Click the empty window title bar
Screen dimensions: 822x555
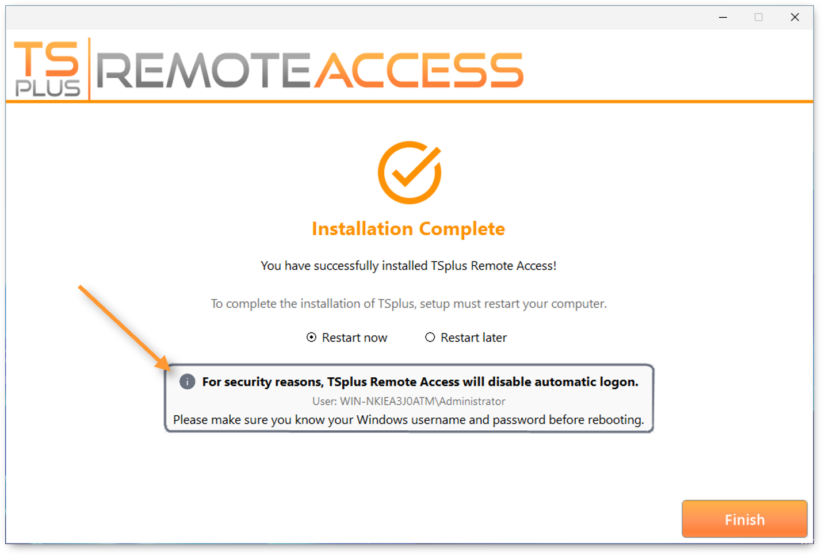point(345,17)
